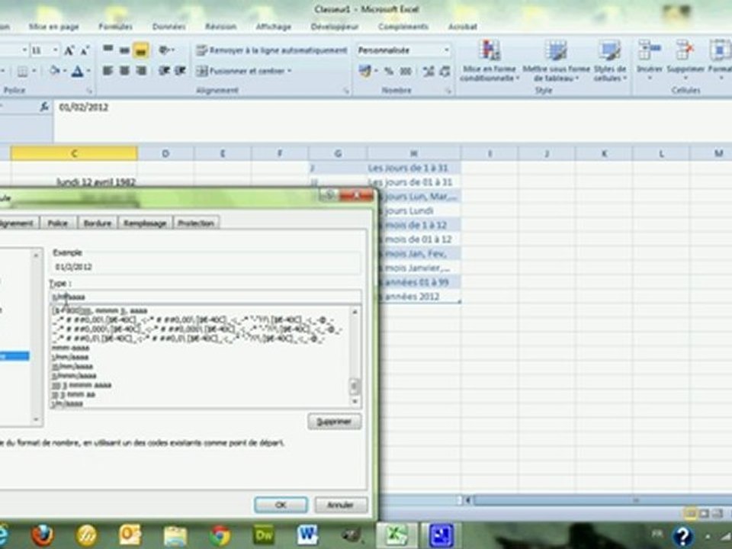This screenshot has height=549, width=732.
Task: Open the font color dropdown arrow
Action: tap(88, 71)
